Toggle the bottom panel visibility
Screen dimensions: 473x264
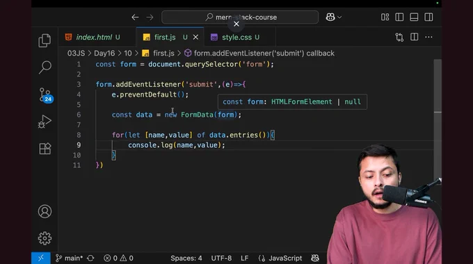click(x=414, y=17)
